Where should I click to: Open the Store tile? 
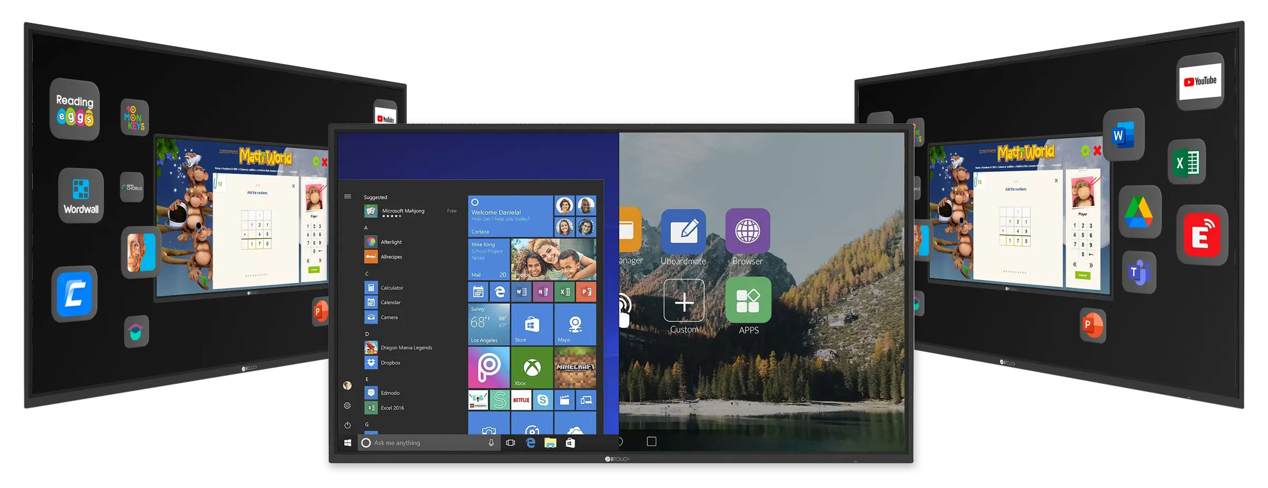[x=531, y=325]
